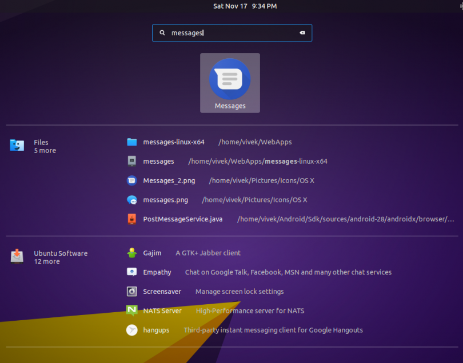Open Screensaver lock settings
463x363 pixels.
(161, 291)
